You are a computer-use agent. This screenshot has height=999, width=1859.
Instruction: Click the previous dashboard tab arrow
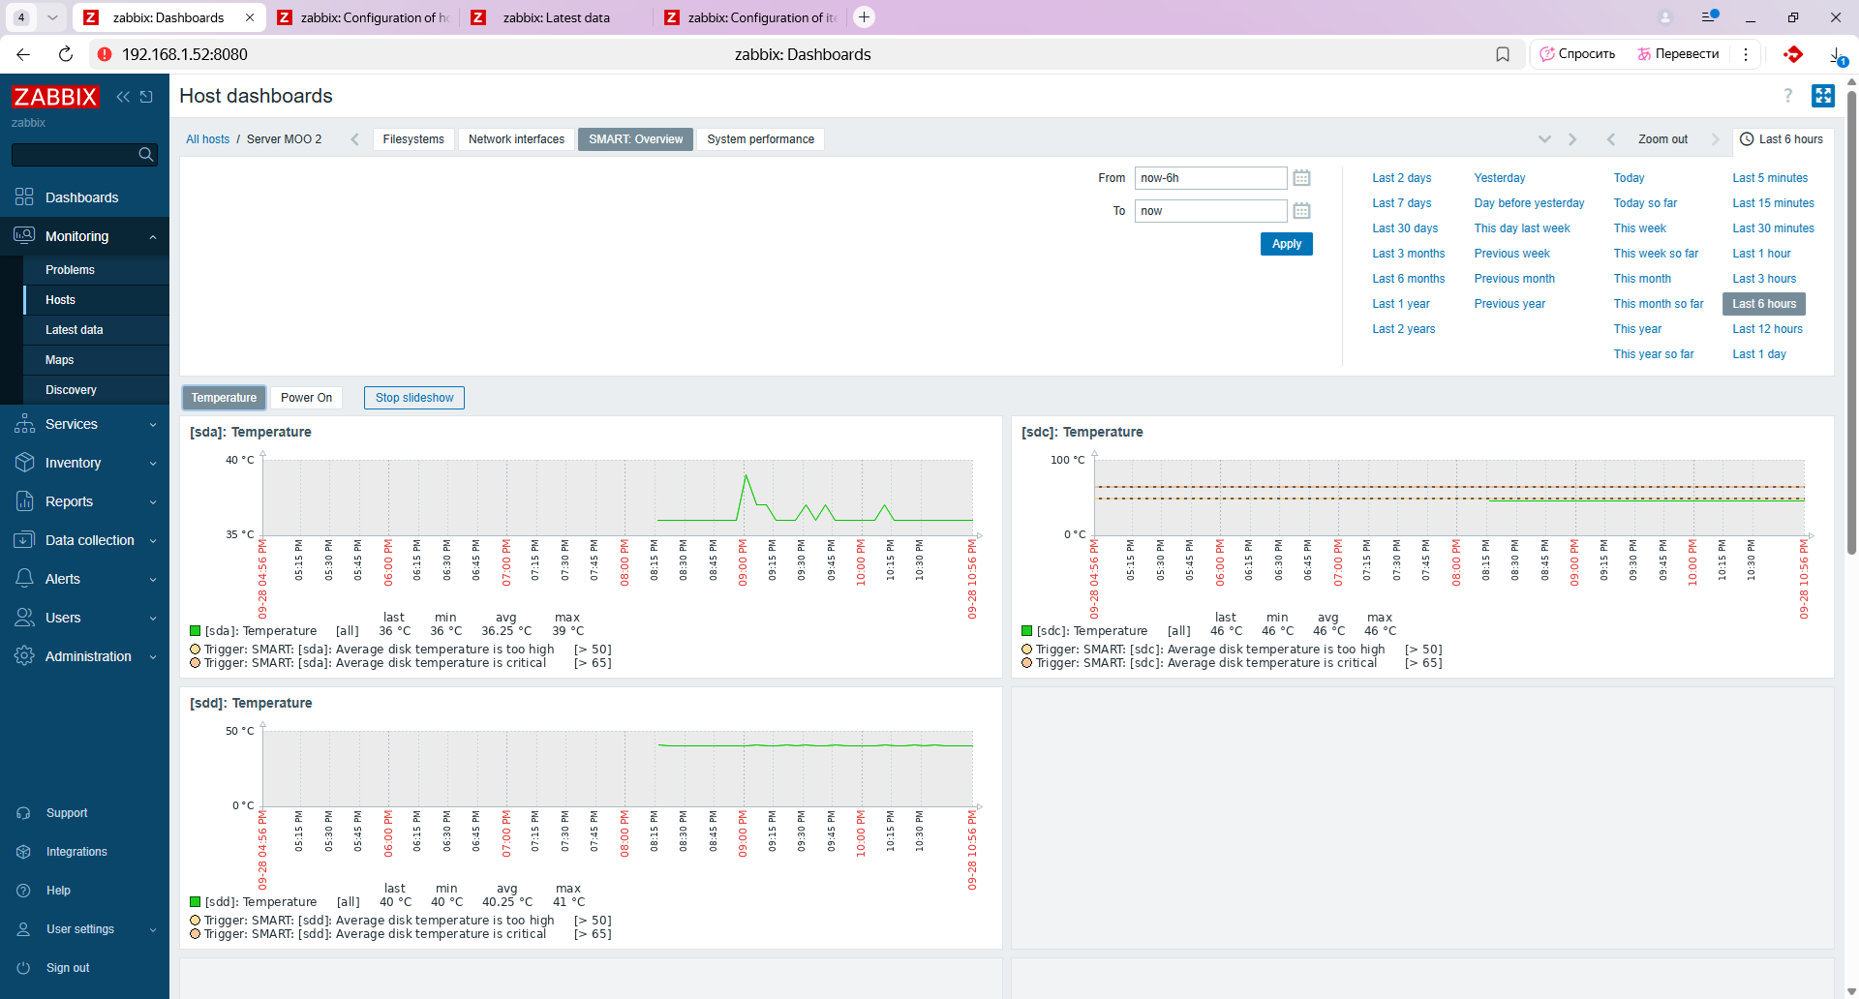pyautogui.click(x=355, y=139)
